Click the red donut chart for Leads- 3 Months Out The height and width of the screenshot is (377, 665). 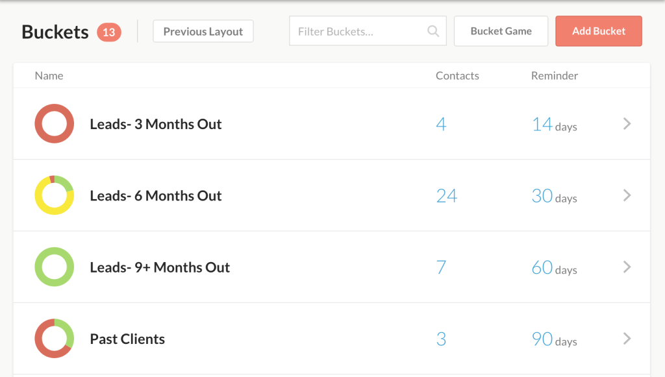point(54,124)
